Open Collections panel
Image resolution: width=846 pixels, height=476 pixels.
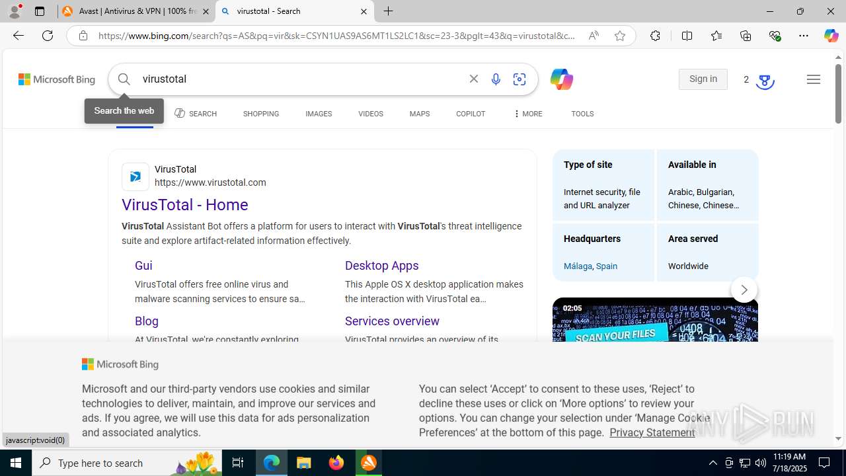(x=746, y=36)
